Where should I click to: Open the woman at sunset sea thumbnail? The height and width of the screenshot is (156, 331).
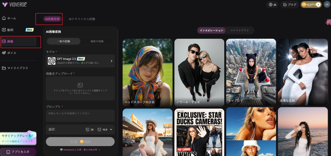click(303, 132)
